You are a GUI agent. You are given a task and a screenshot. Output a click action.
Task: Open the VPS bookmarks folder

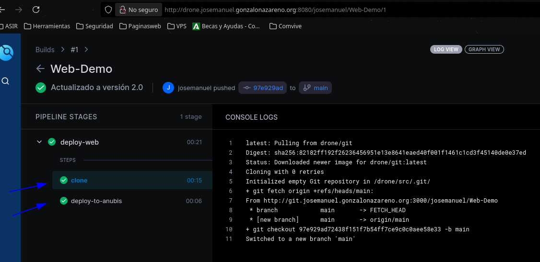point(176,26)
